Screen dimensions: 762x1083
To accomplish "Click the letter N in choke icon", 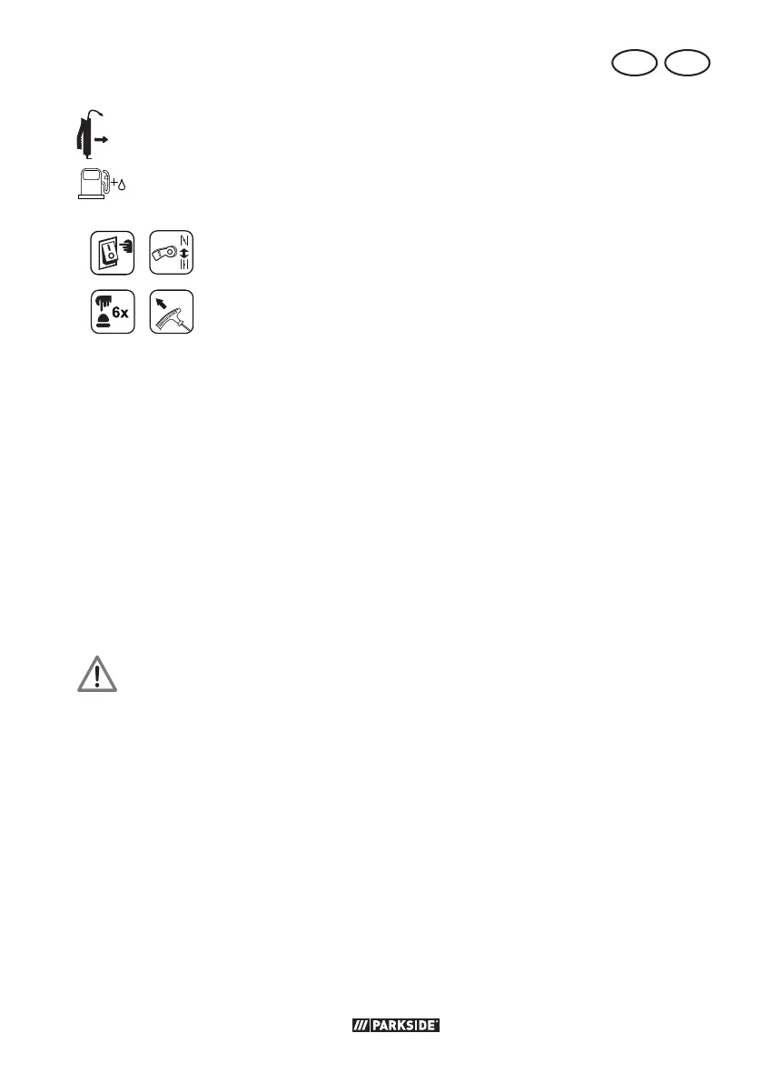I will [x=184, y=241].
